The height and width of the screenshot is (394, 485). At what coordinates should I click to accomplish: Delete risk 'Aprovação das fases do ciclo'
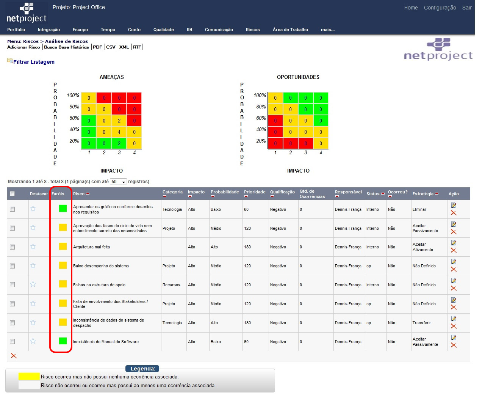pyautogui.click(x=454, y=232)
